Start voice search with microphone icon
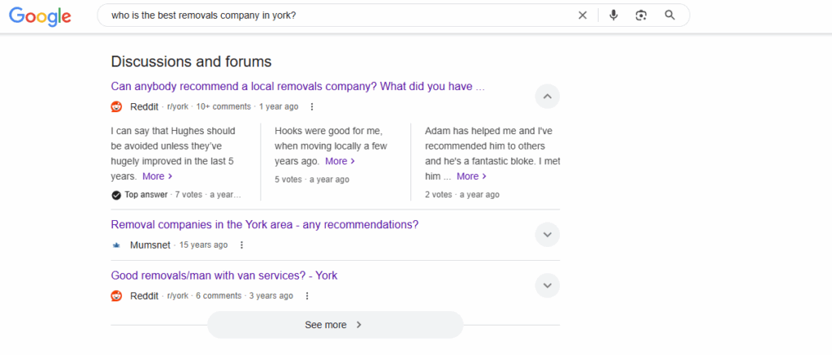This screenshot has width=832, height=355. pos(613,15)
